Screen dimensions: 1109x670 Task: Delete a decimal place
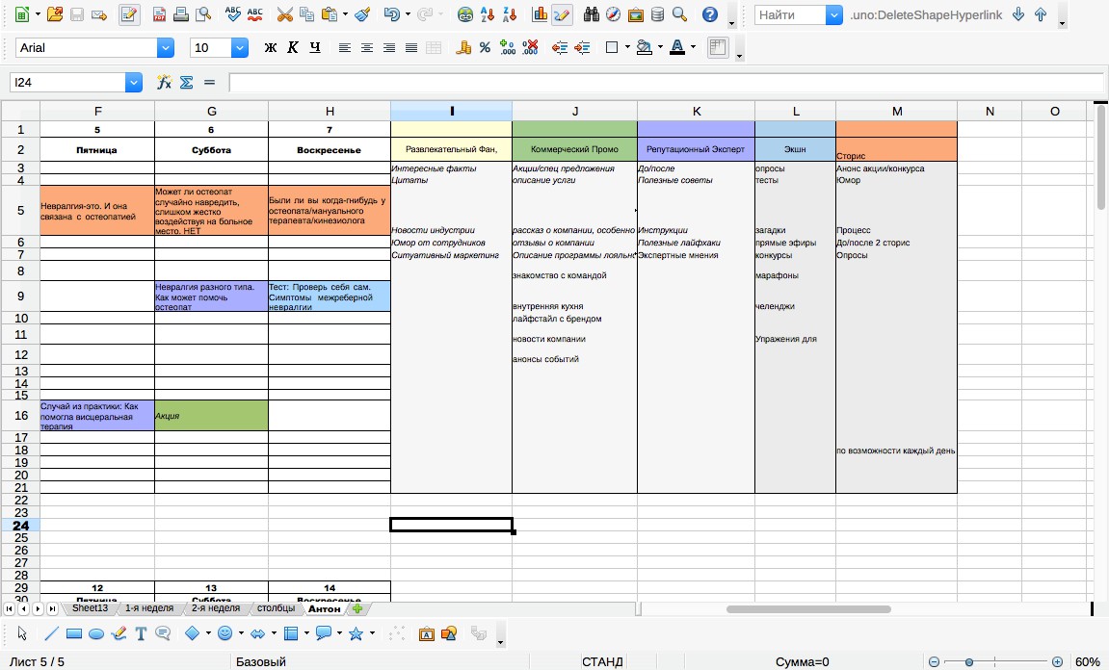point(530,47)
